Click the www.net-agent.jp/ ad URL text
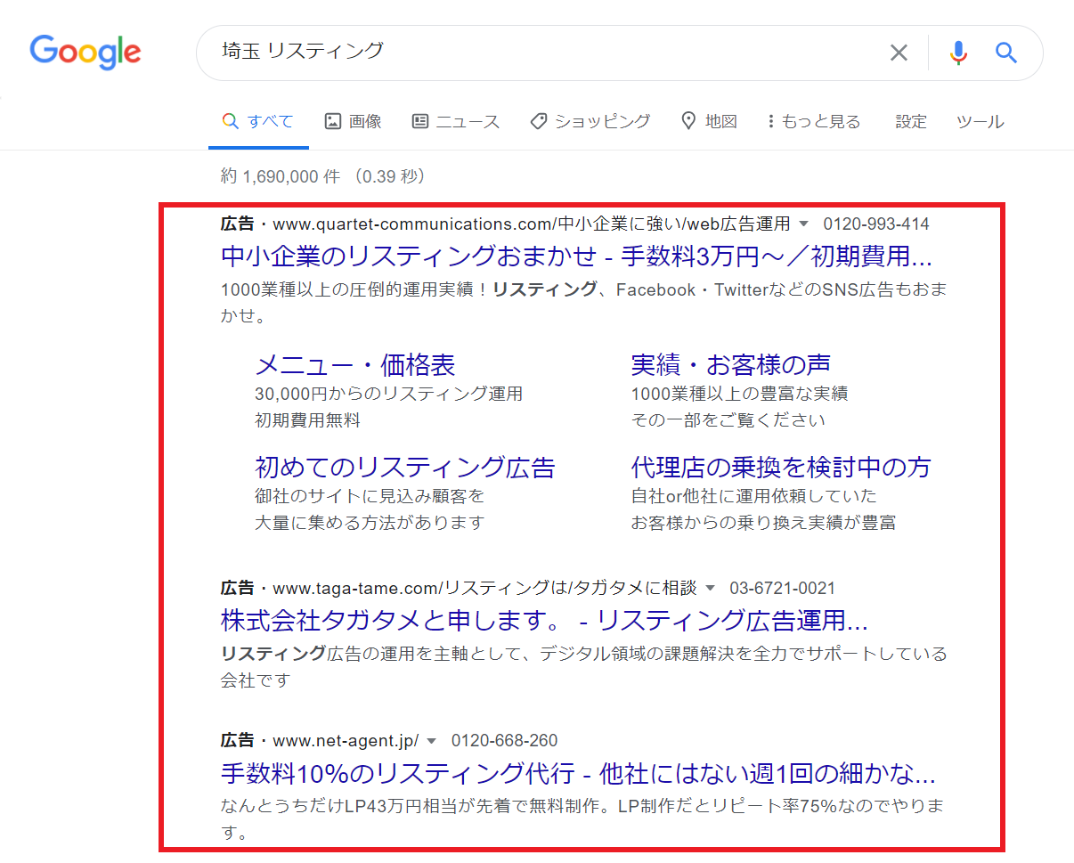 (x=346, y=740)
